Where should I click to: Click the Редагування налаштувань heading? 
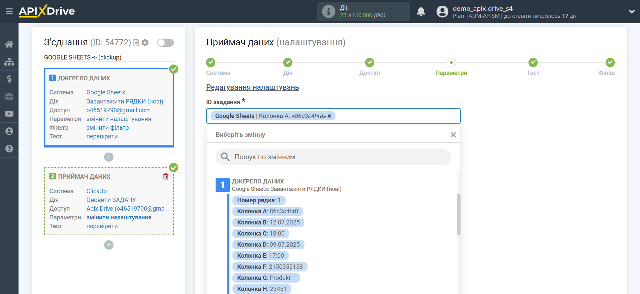[x=253, y=87]
